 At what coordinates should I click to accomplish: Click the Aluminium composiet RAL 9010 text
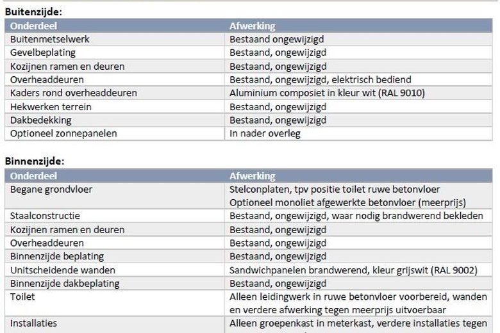327,93
